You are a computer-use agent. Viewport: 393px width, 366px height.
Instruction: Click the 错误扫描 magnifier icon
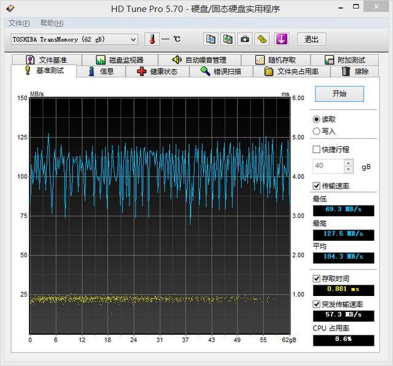(205, 71)
